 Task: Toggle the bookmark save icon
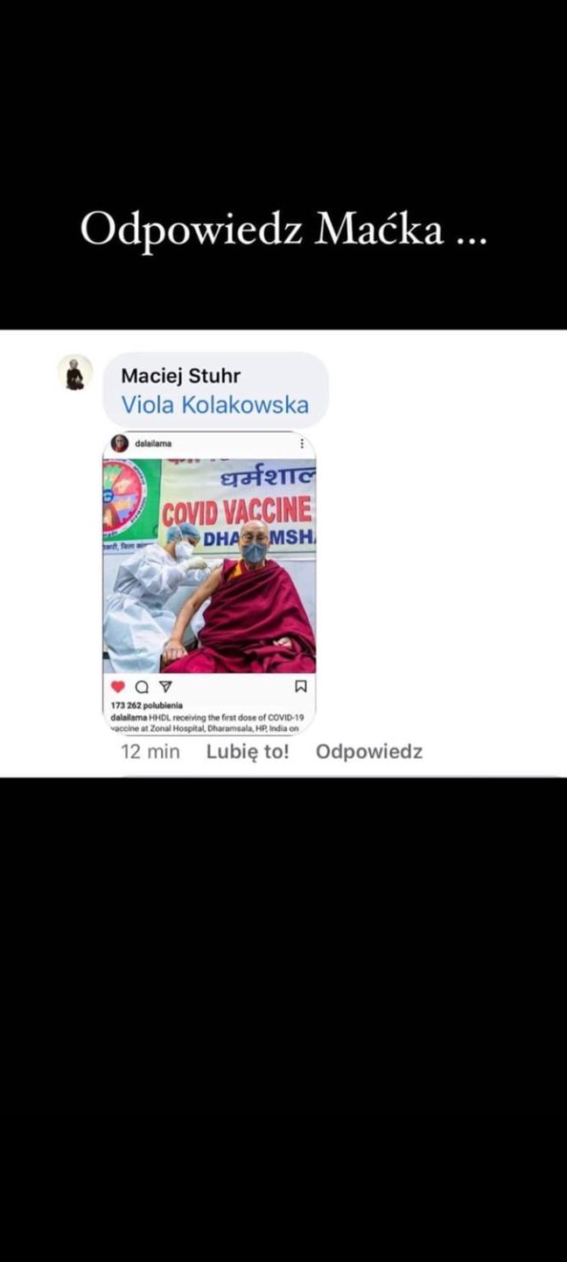click(300, 687)
